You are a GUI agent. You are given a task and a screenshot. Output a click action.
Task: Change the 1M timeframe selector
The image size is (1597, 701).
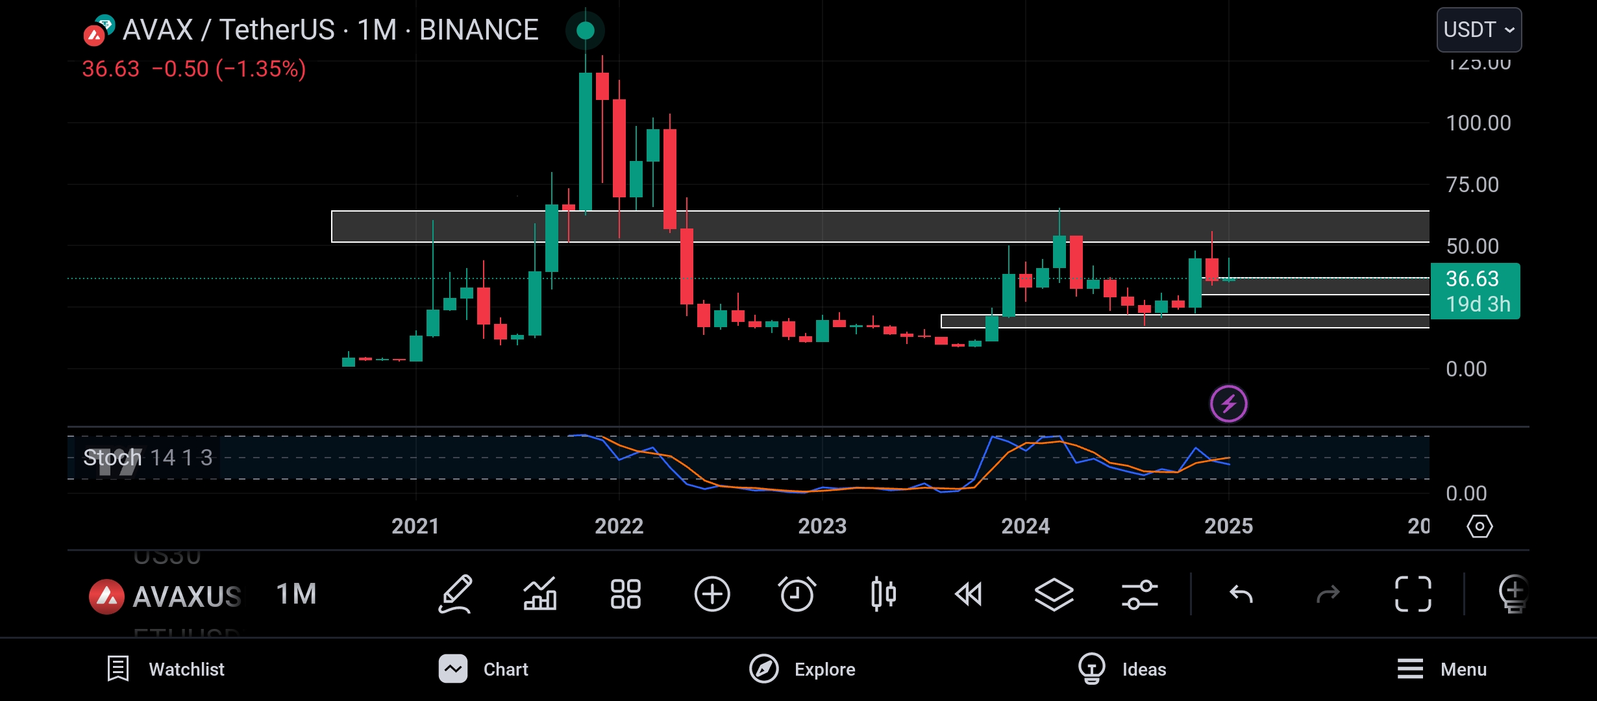click(297, 594)
